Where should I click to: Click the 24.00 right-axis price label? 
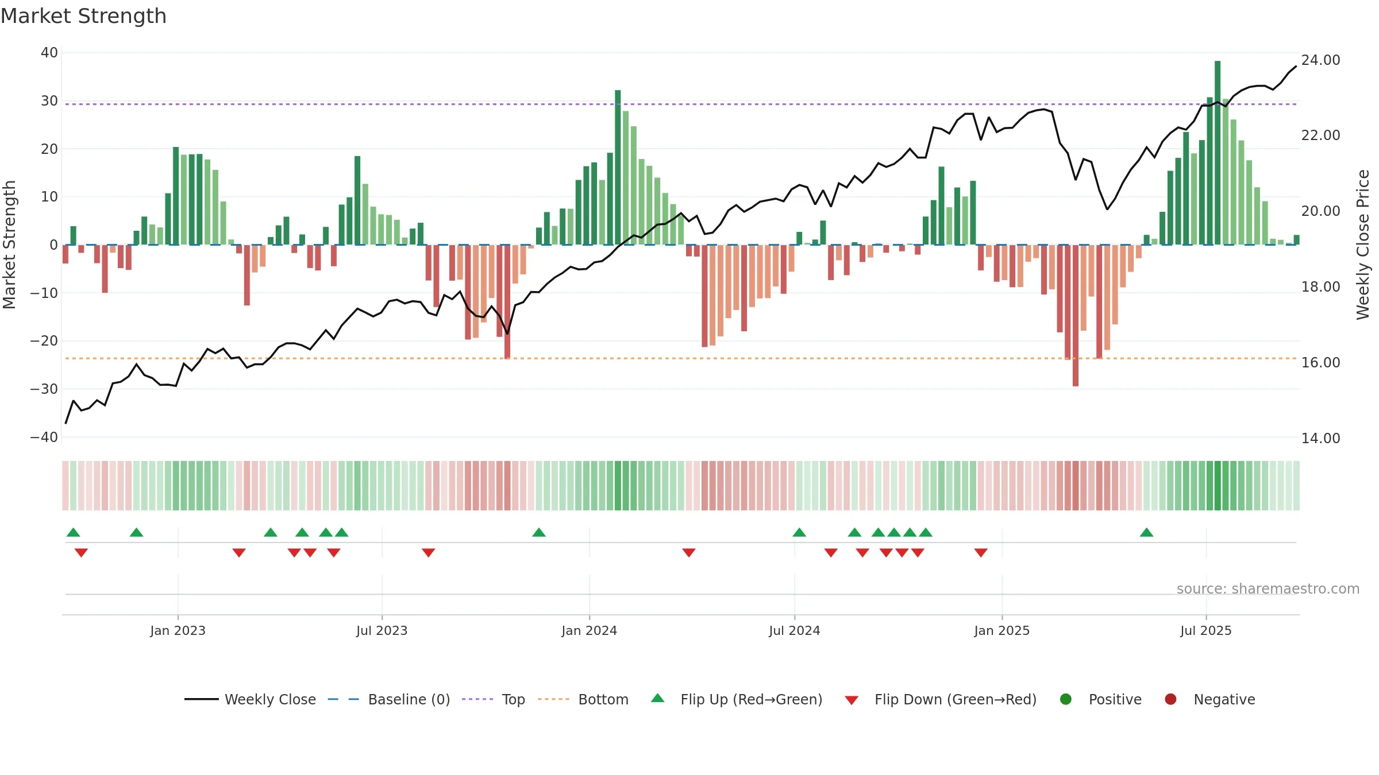click(1320, 60)
